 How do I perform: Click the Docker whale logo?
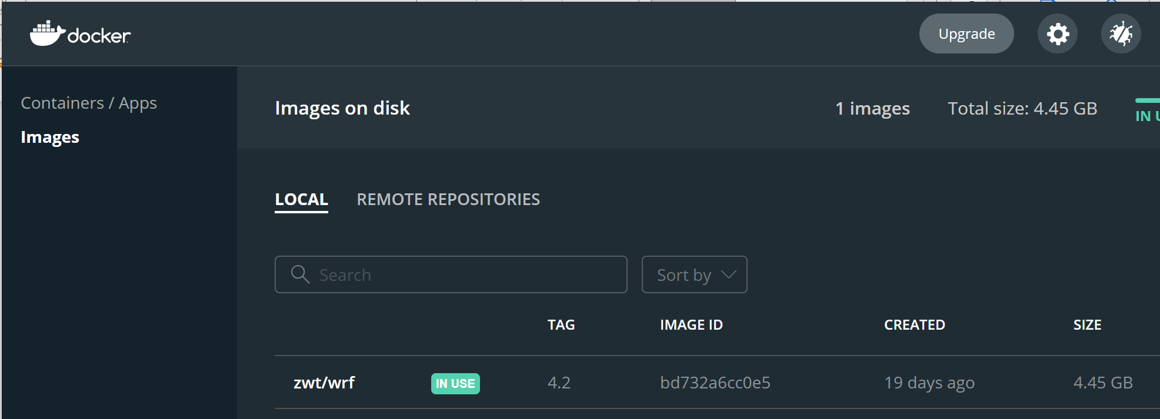pos(47,33)
